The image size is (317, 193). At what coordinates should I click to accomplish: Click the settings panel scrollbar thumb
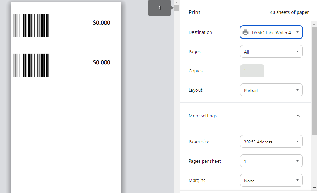(314, 81)
